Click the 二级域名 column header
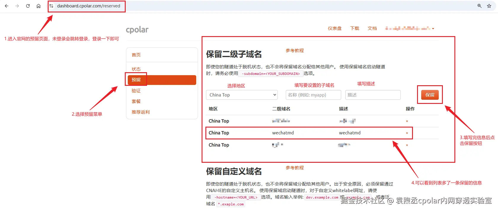 (281, 109)
